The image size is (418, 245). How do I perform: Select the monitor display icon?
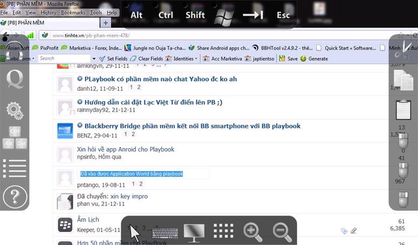(x=194, y=233)
